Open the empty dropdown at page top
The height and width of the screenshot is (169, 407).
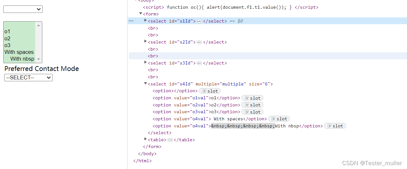pos(23,9)
